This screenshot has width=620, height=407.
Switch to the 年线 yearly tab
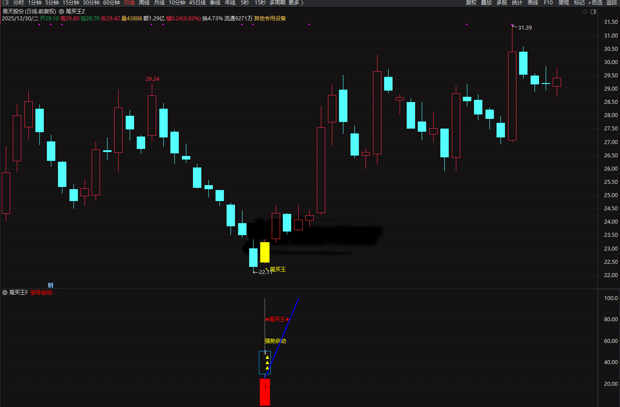pos(230,3)
